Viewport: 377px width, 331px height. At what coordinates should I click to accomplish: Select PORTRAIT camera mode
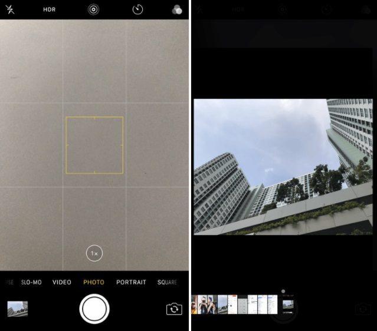[131, 282]
